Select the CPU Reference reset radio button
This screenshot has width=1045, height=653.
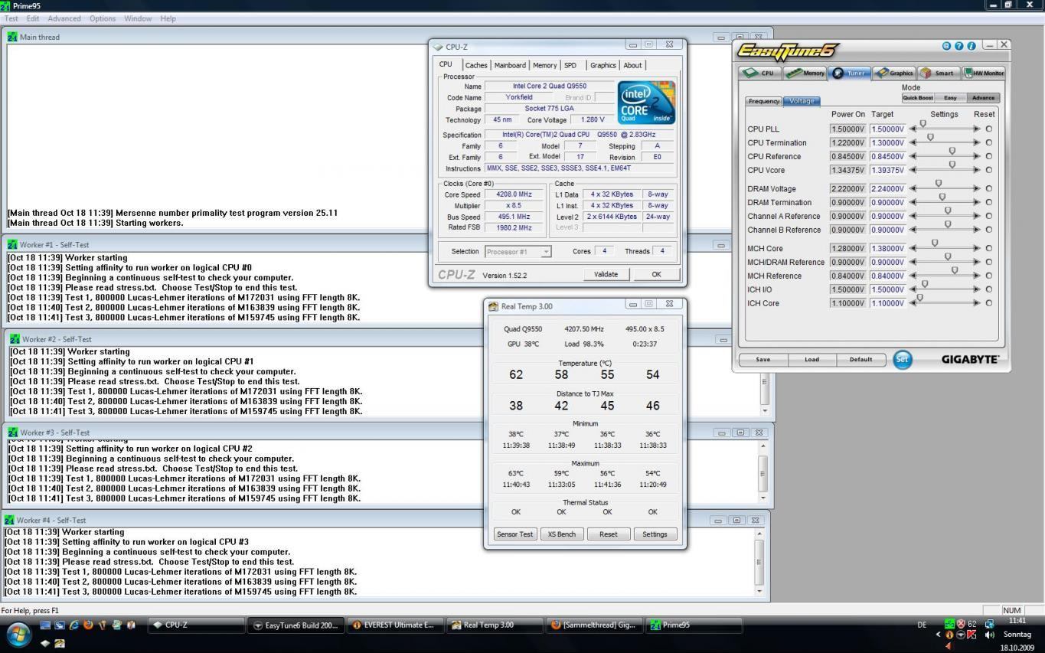coord(988,157)
